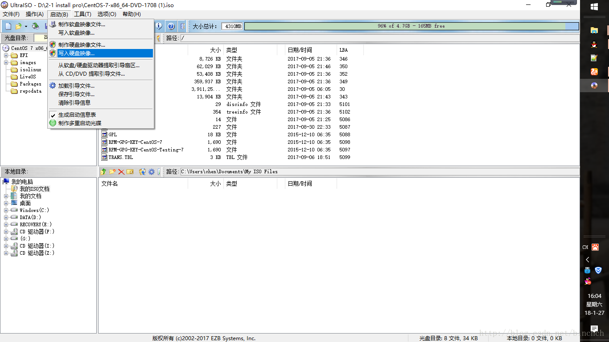609x342 pixels.
Task: Select 我的ISO文档 in local tree
Action: (x=34, y=189)
